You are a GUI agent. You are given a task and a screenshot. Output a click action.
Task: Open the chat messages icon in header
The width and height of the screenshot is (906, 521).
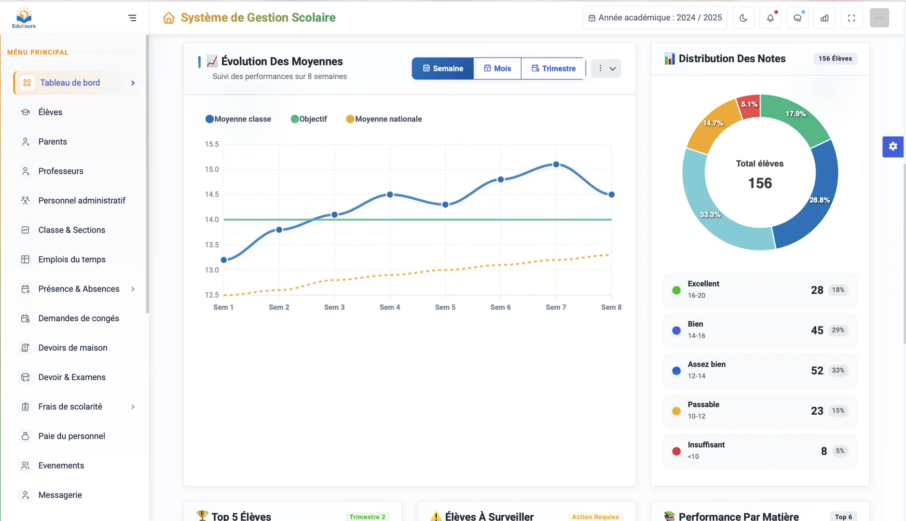pyautogui.click(x=797, y=18)
